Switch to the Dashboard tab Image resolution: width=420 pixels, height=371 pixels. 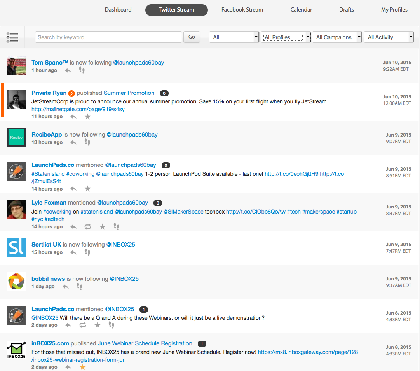tap(118, 10)
